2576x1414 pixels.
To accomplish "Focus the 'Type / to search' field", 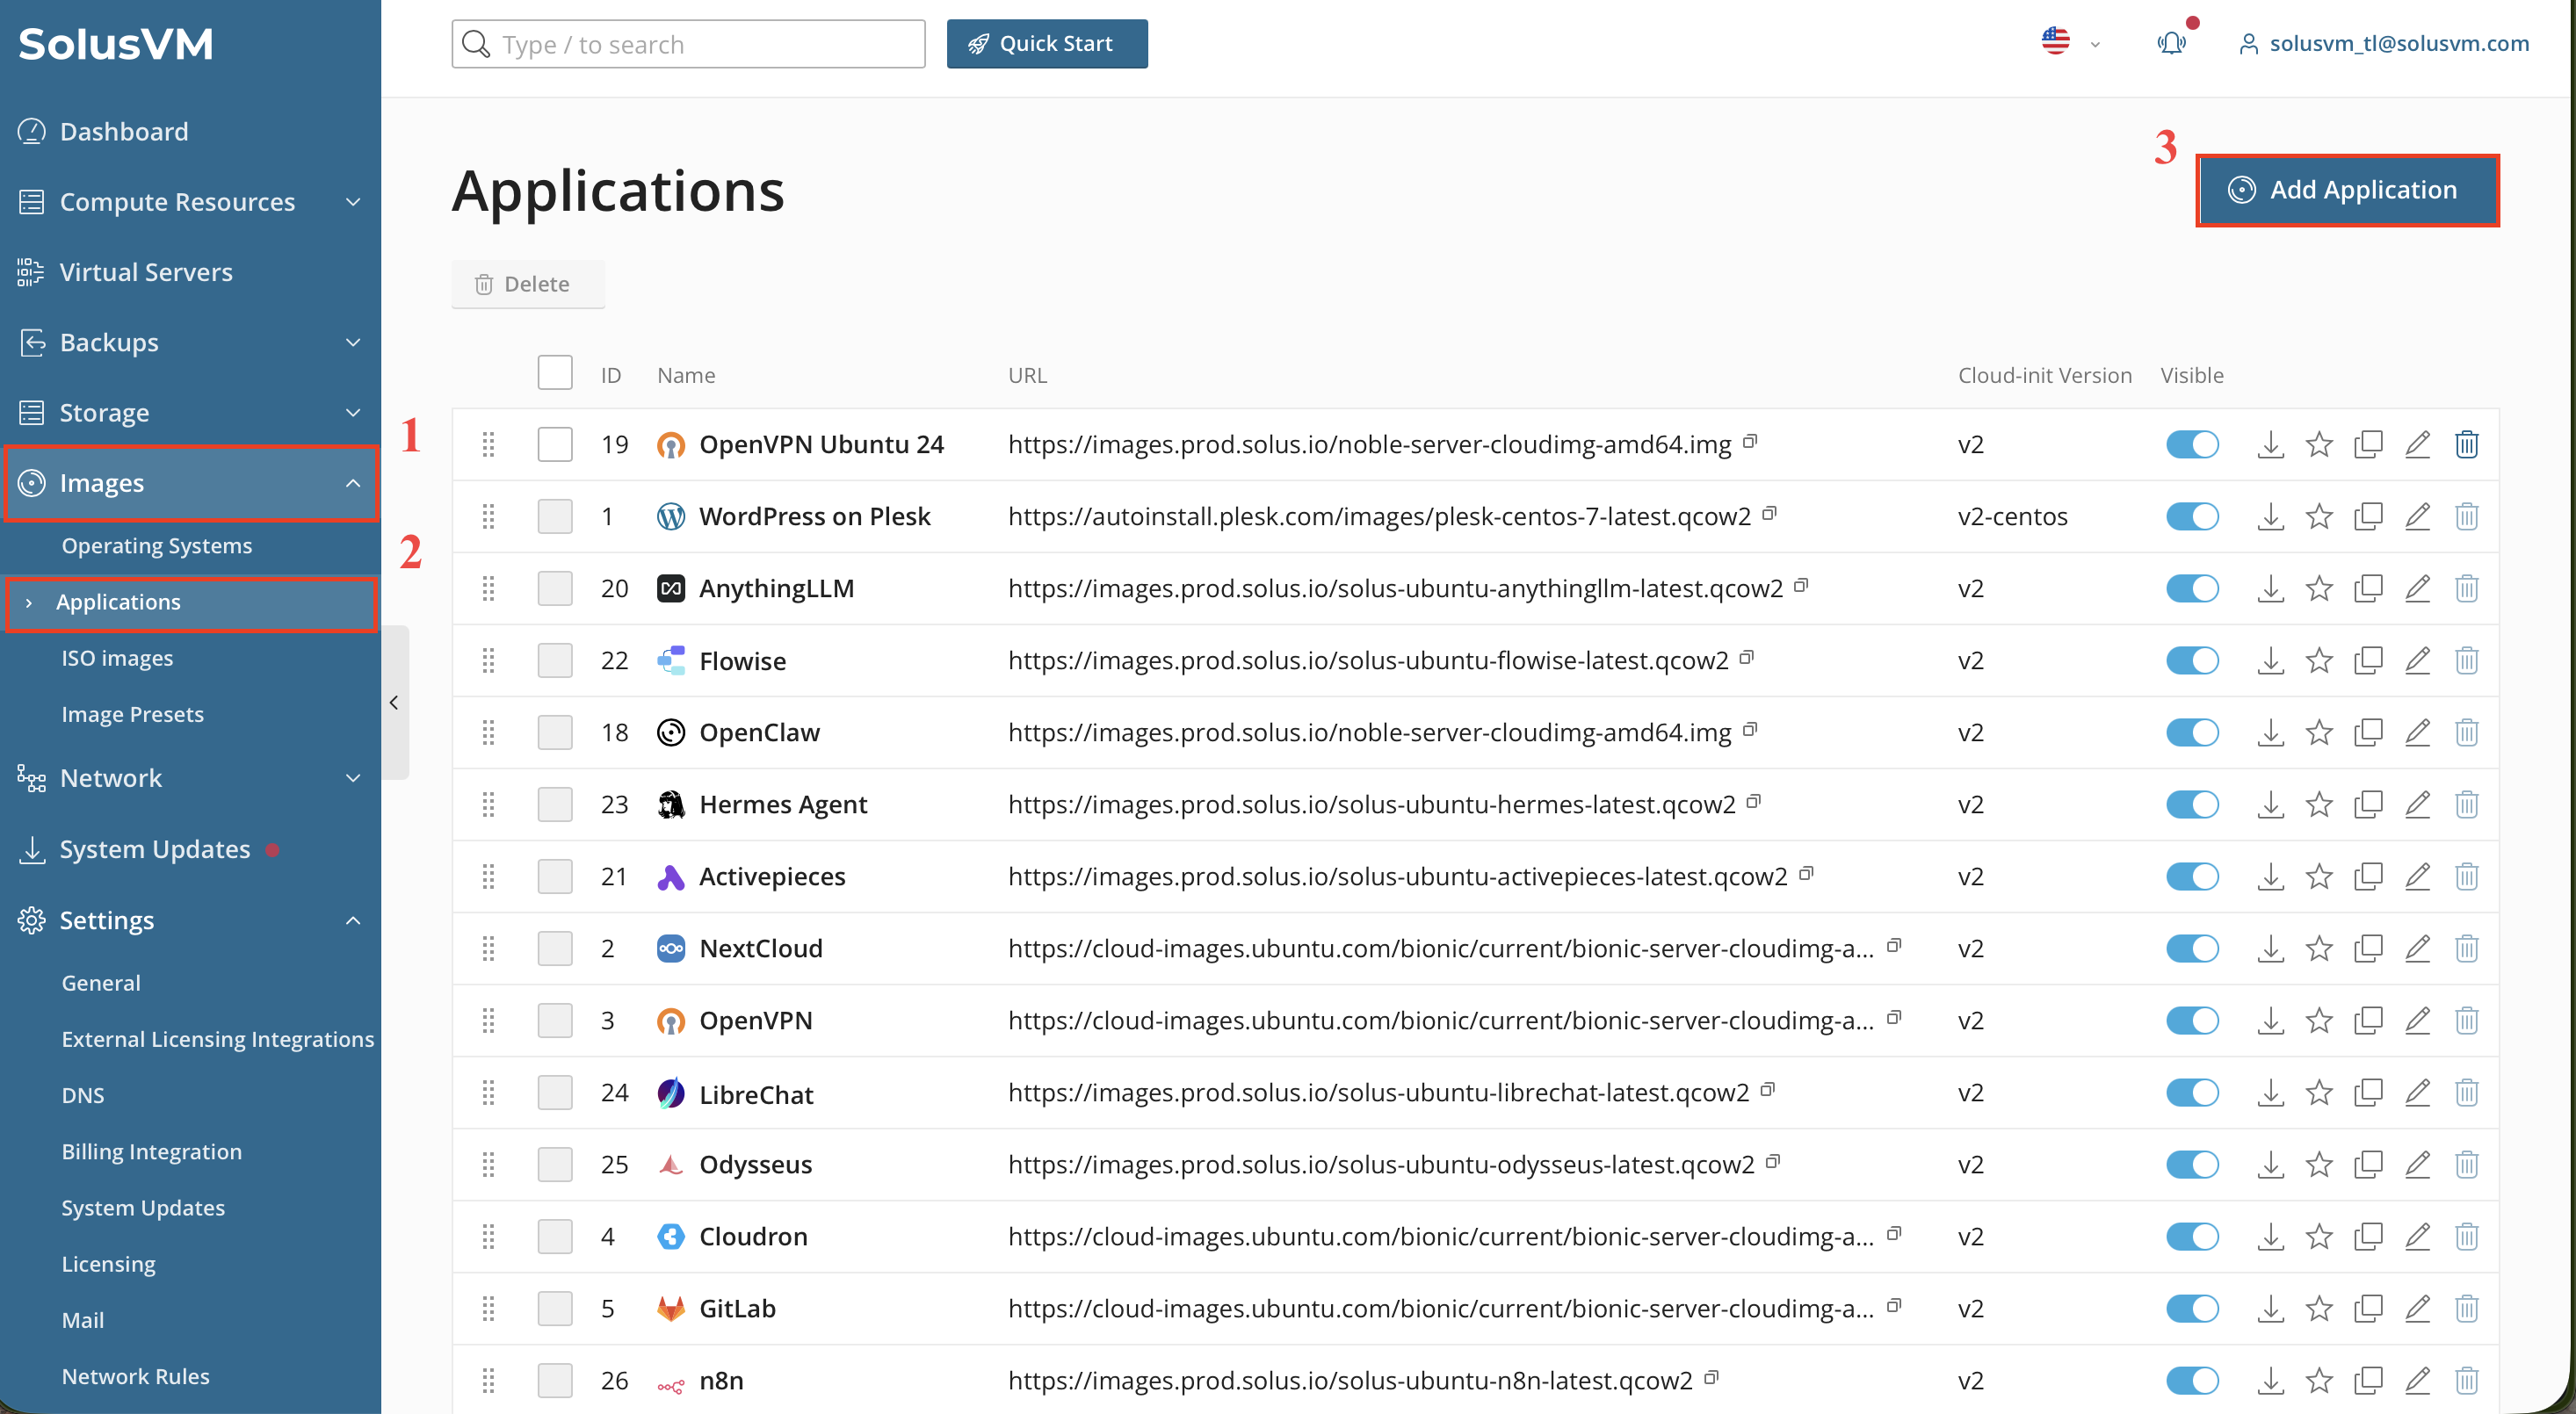I will [688, 44].
